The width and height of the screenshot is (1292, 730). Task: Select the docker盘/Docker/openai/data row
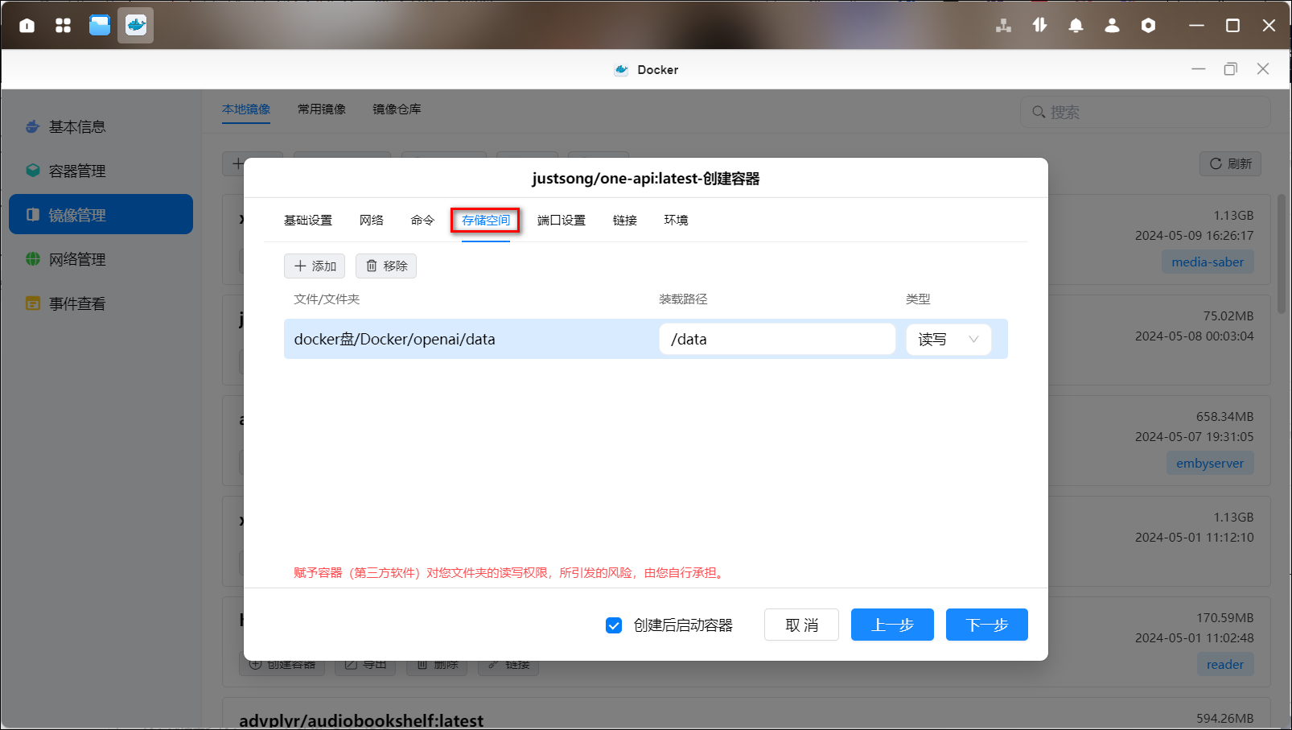click(x=467, y=340)
